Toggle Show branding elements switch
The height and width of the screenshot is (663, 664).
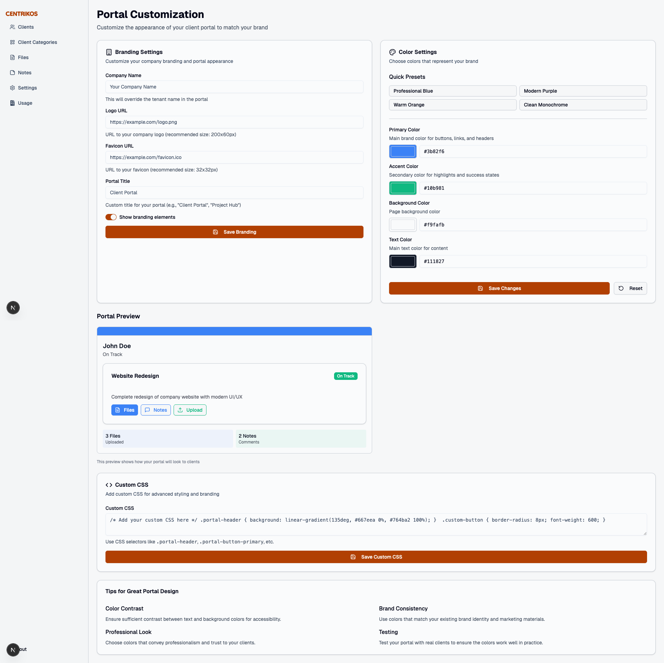click(111, 217)
